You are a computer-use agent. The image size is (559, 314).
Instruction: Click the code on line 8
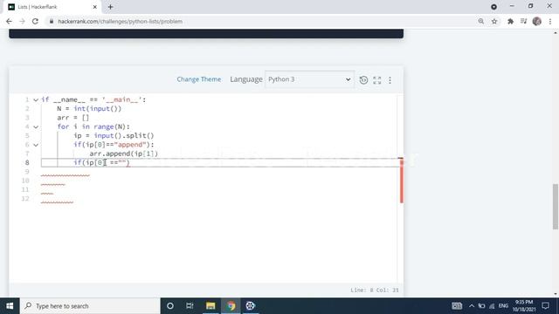pos(101,163)
